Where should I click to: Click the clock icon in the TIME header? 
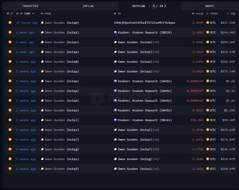click(17, 14)
